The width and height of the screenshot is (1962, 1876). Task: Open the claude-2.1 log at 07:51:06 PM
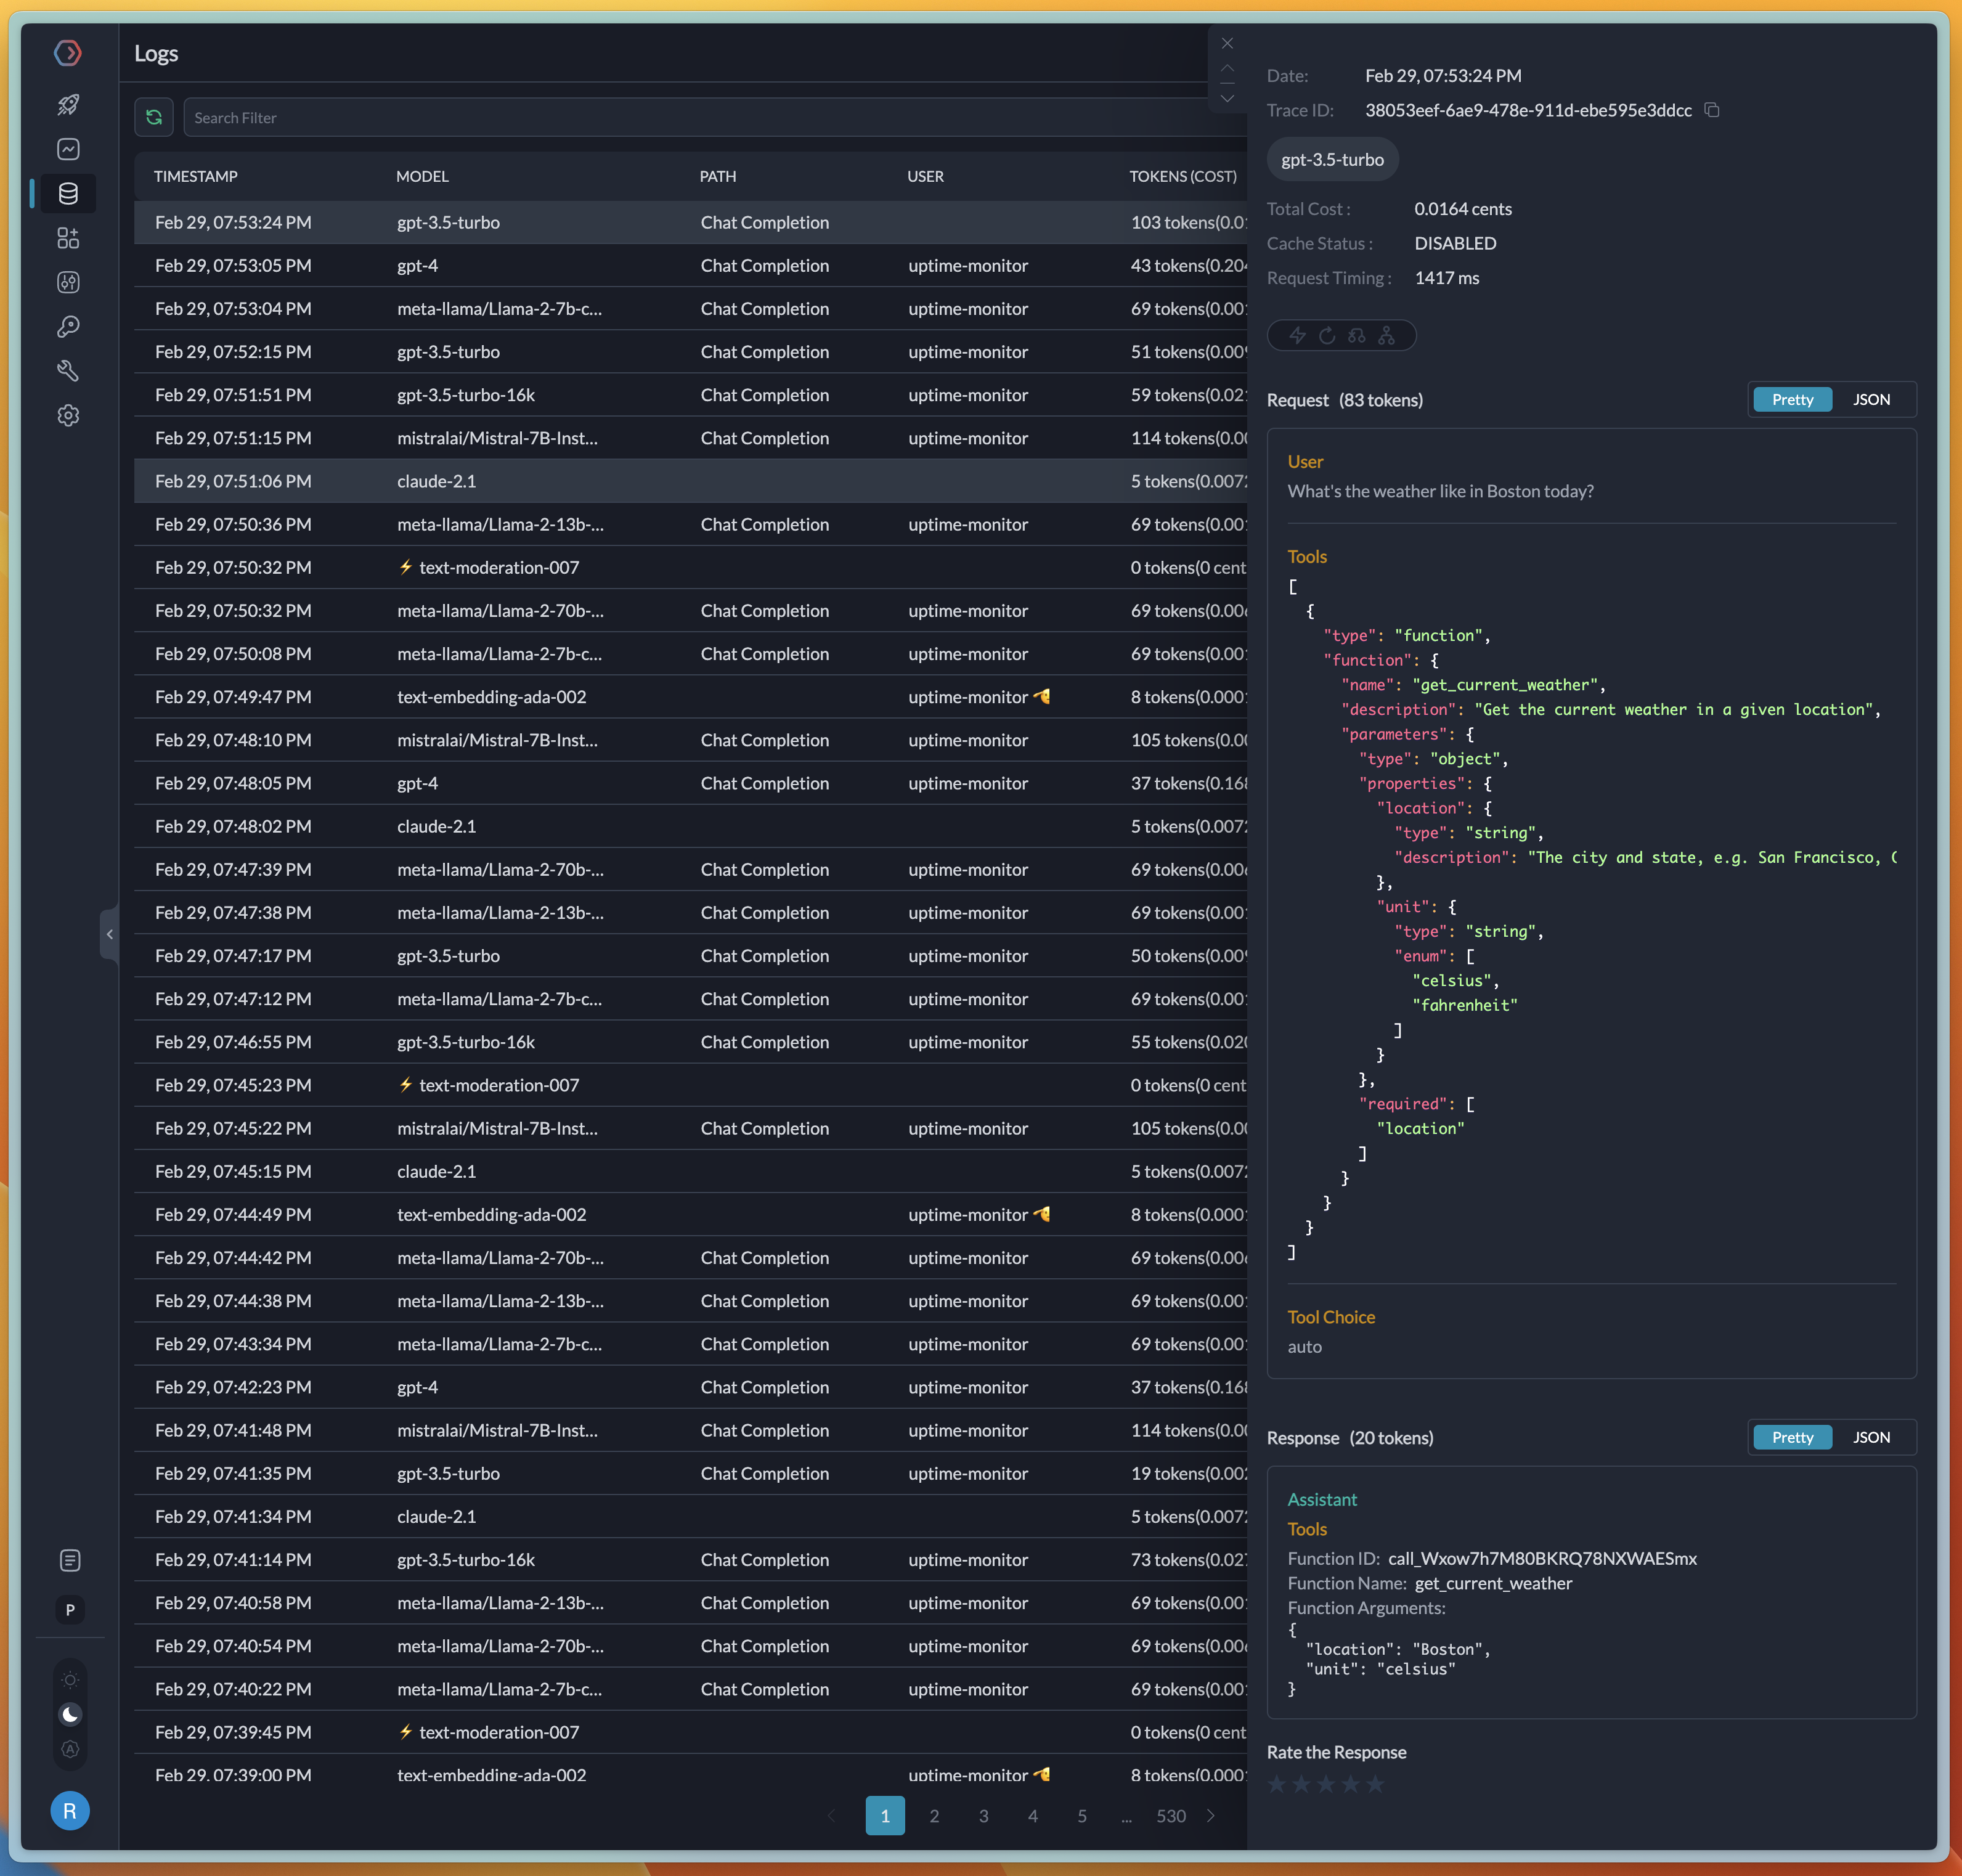point(436,481)
